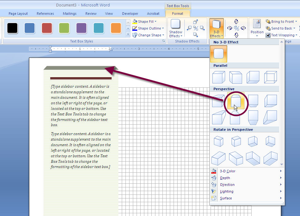300x216 pixels.
Task: Open the Change Shape tool
Action: tap(149, 35)
